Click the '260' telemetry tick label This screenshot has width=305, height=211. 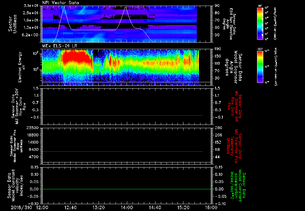coord(218,128)
